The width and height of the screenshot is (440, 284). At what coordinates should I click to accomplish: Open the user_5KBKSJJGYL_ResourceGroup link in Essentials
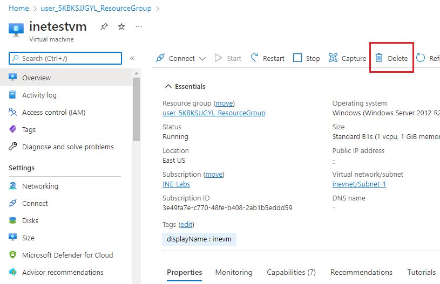[213, 113]
